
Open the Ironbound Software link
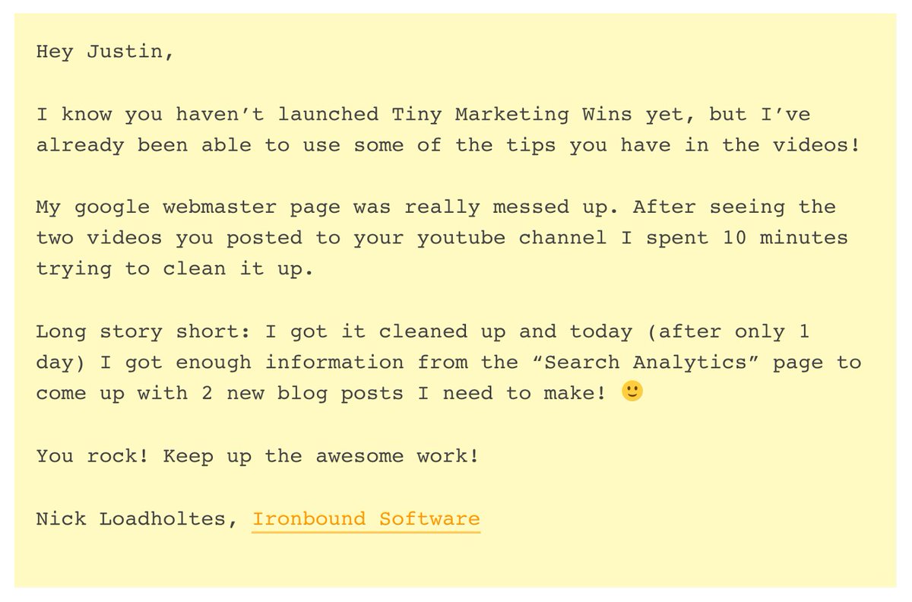coord(366,519)
